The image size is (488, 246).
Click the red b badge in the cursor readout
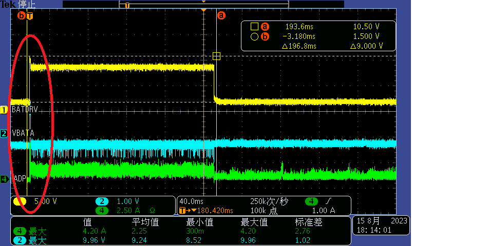[x=265, y=37]
